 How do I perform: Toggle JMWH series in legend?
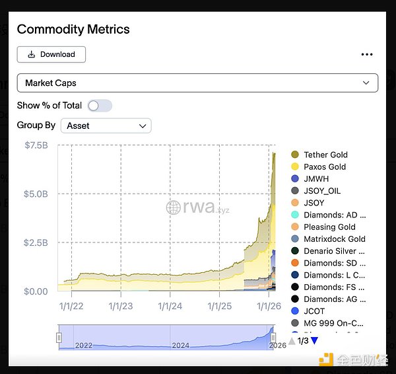315,178
